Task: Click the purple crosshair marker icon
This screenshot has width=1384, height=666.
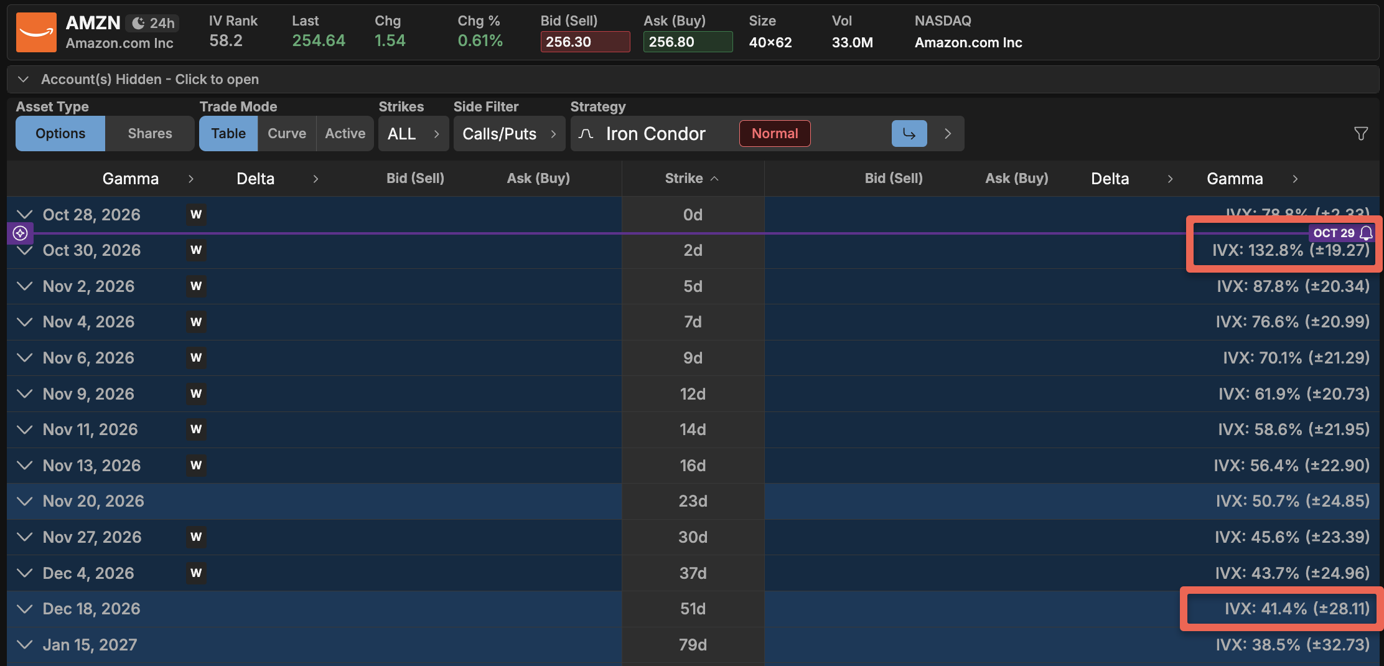Action: [x=20, y=233]
